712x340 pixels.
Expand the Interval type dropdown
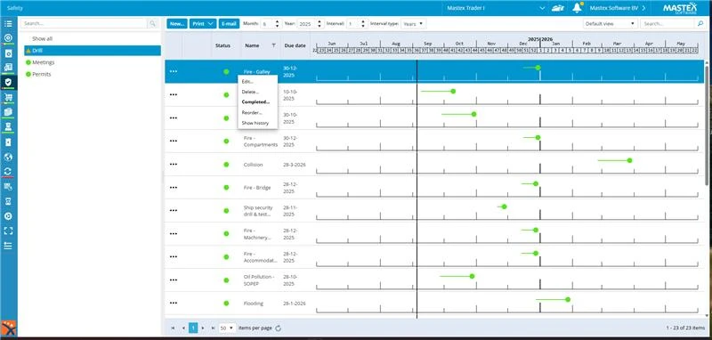click(413, 24)
